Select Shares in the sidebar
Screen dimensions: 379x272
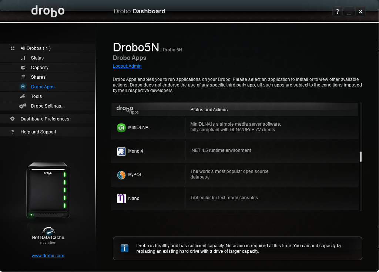38,77
